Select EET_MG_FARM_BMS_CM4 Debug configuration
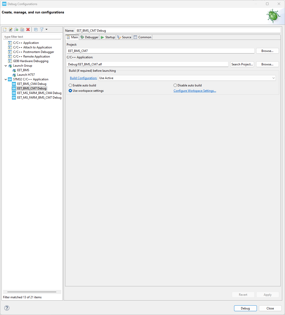285x315 pixels. [x=39, y=93]
